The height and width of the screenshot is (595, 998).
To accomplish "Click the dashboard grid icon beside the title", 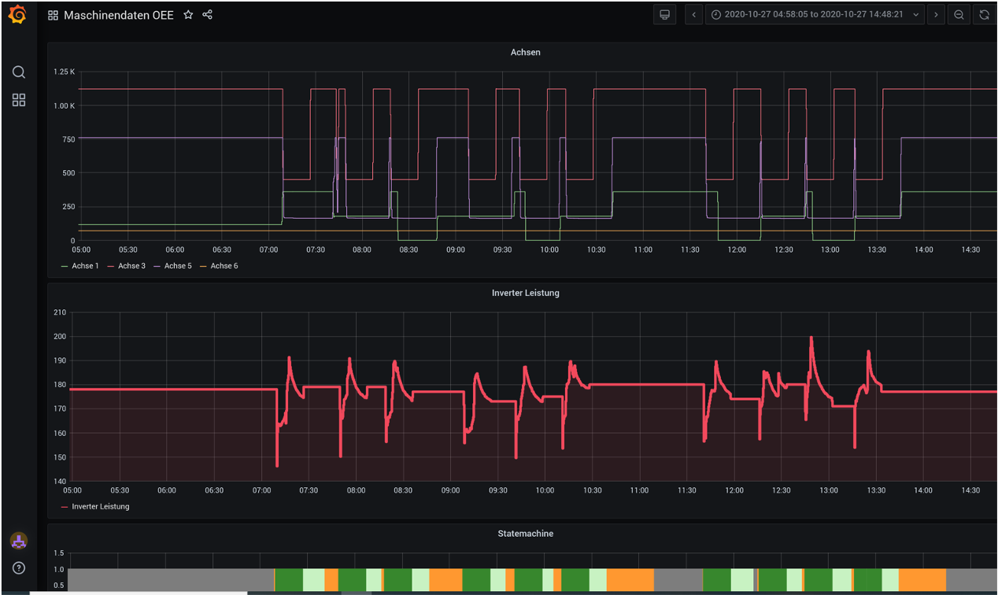I will (x=53, y=15).
